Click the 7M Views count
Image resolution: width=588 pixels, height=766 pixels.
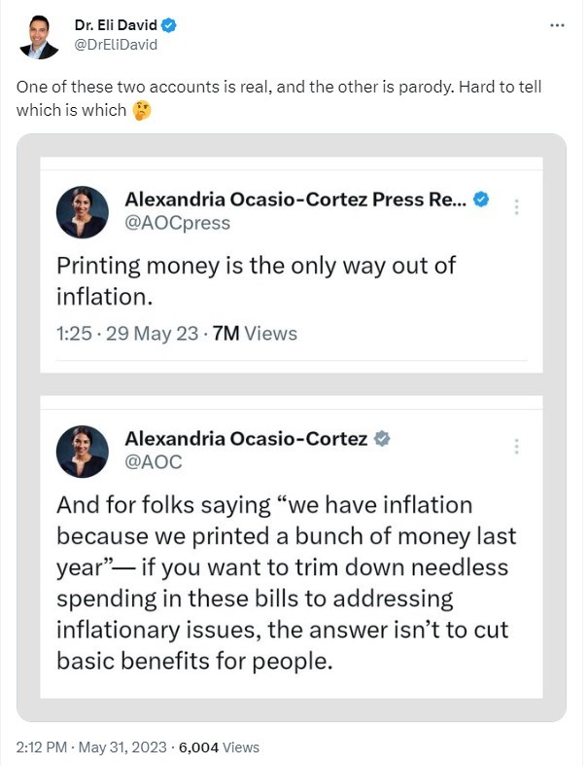coord(255,334)
